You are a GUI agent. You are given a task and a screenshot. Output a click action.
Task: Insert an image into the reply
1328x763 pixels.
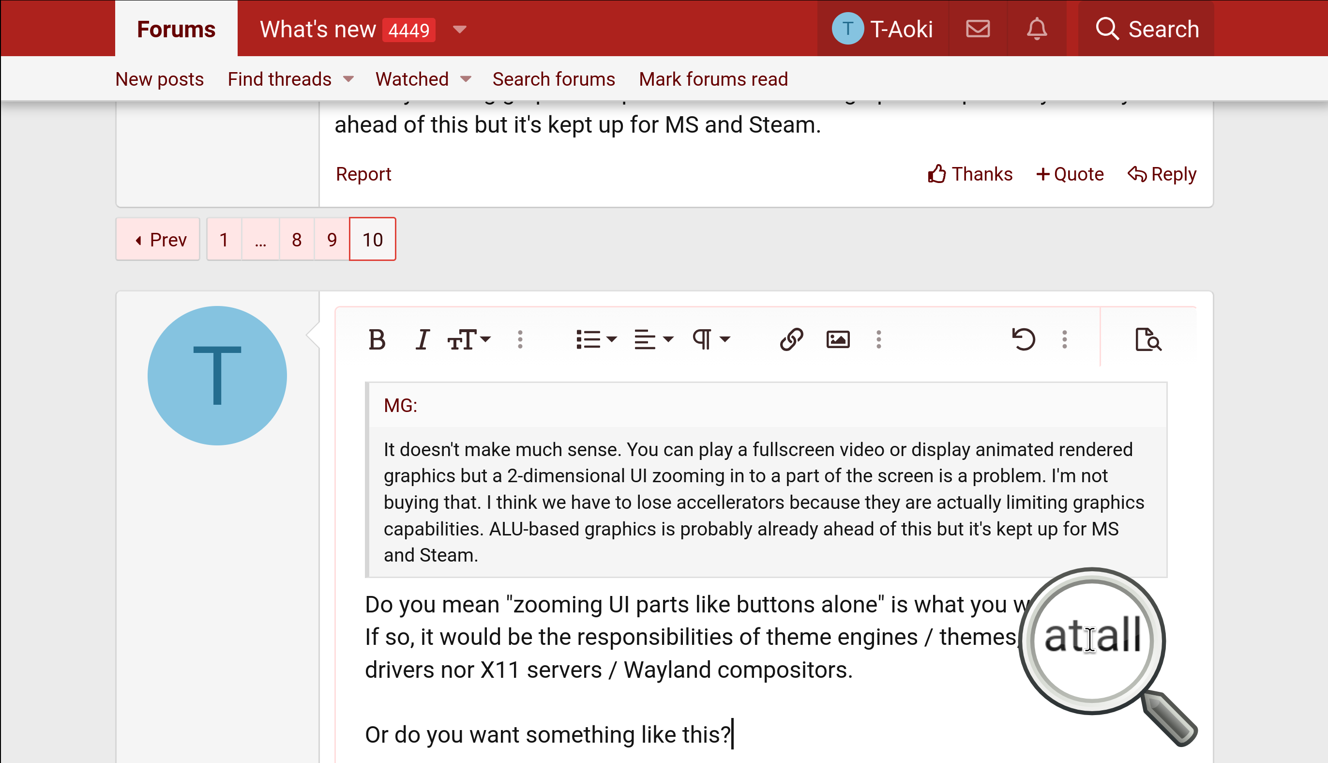click(838, 339)
